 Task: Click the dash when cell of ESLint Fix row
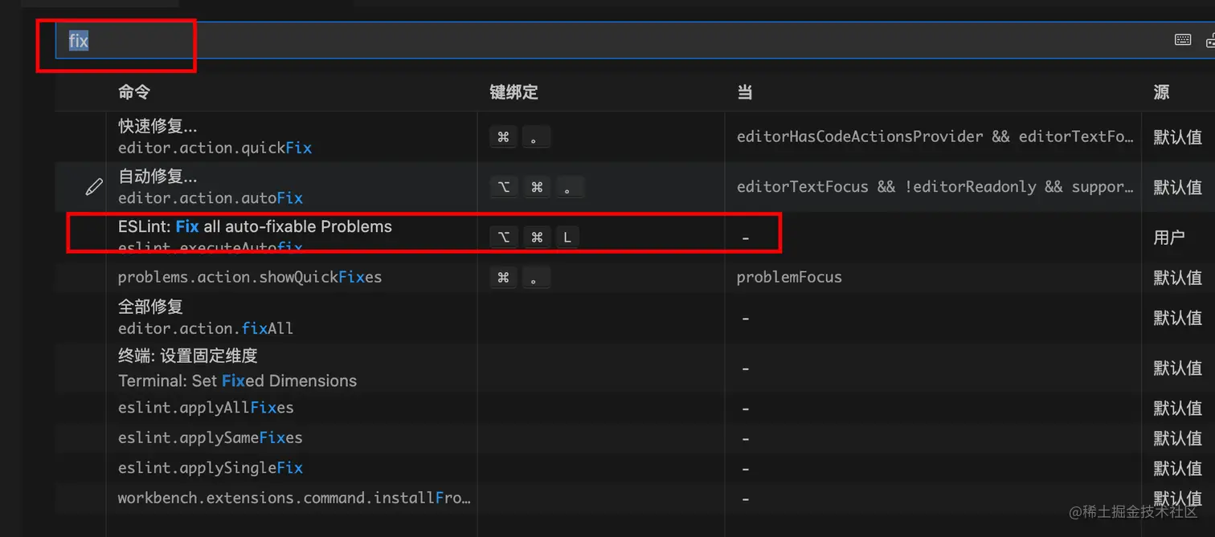[x=746, y=238]
